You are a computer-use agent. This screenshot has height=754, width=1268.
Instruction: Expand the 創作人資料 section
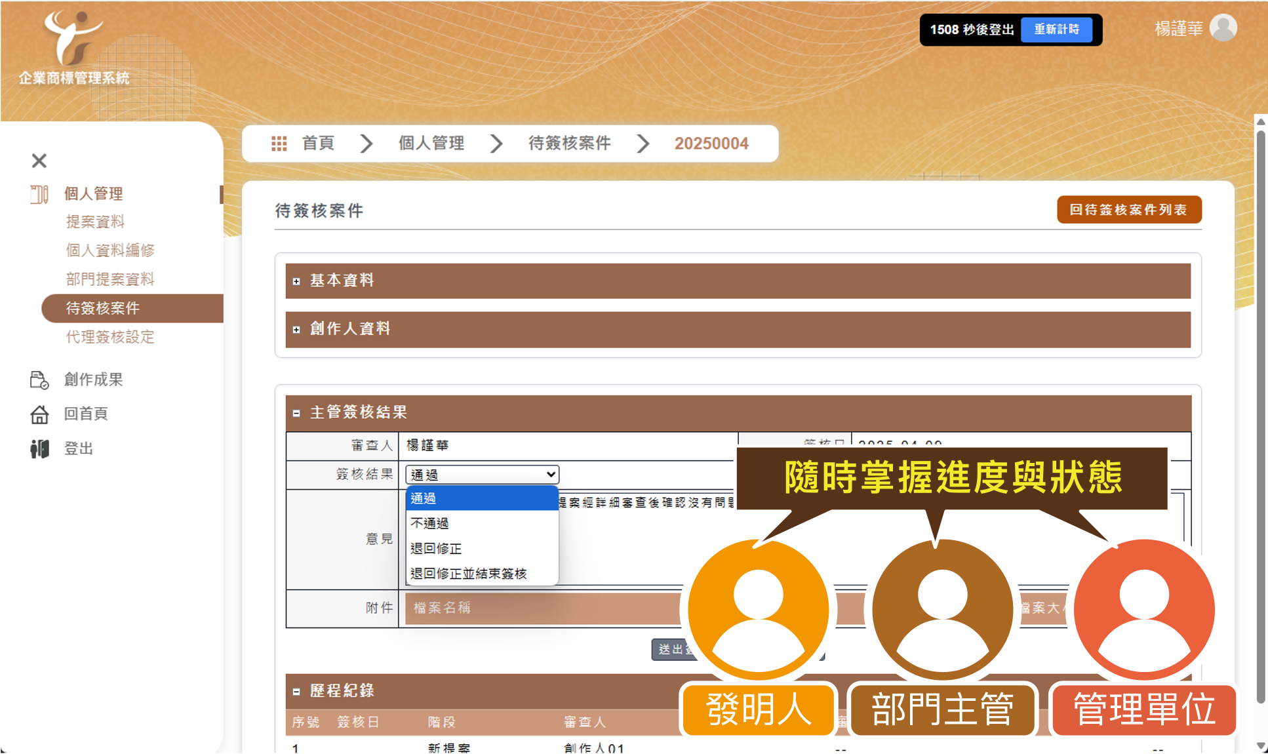[296, 330]
